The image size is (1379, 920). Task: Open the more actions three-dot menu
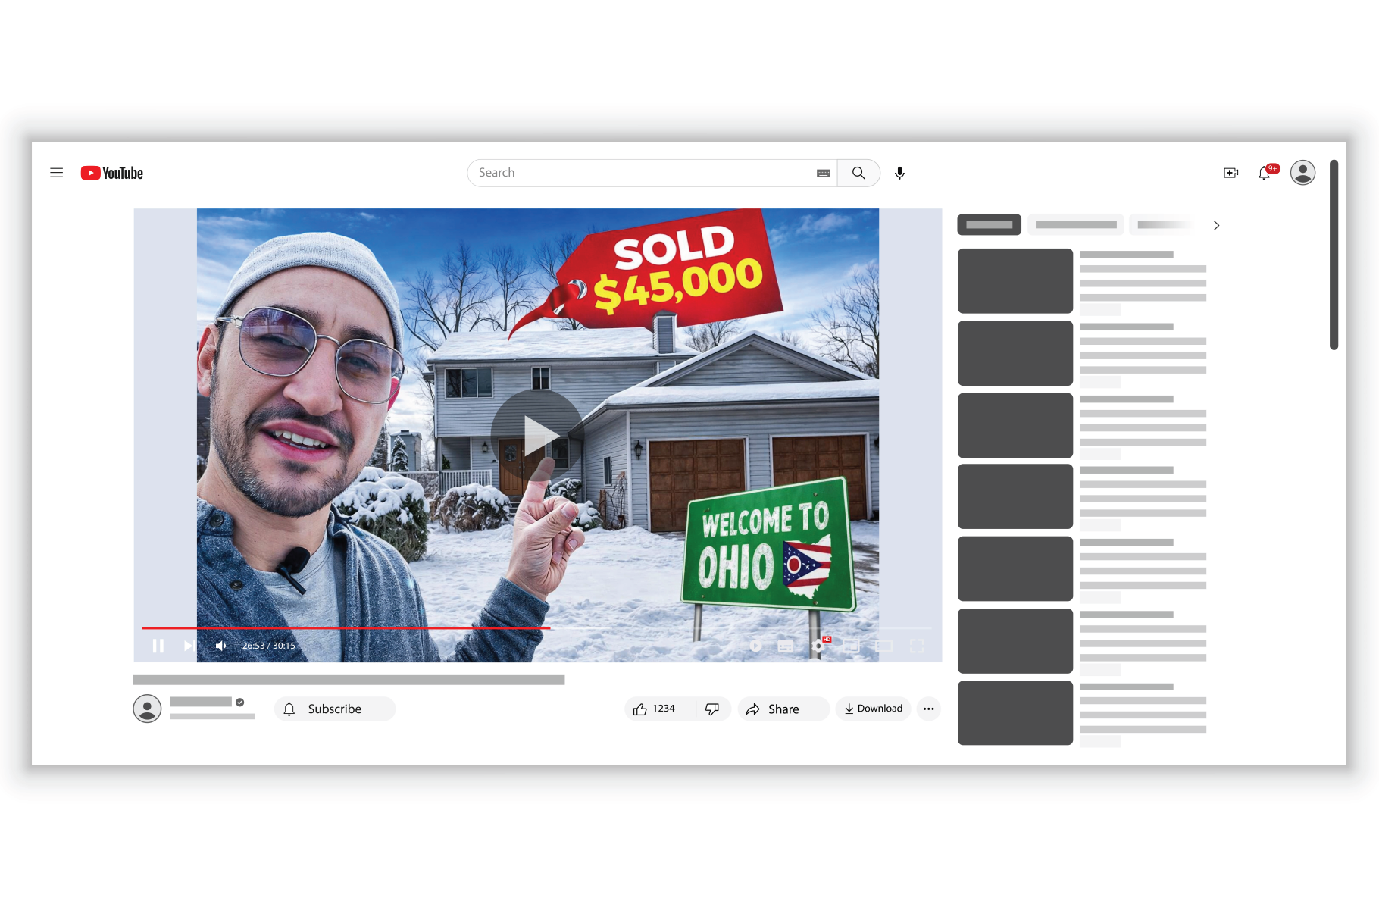click(x=928, y=709)
